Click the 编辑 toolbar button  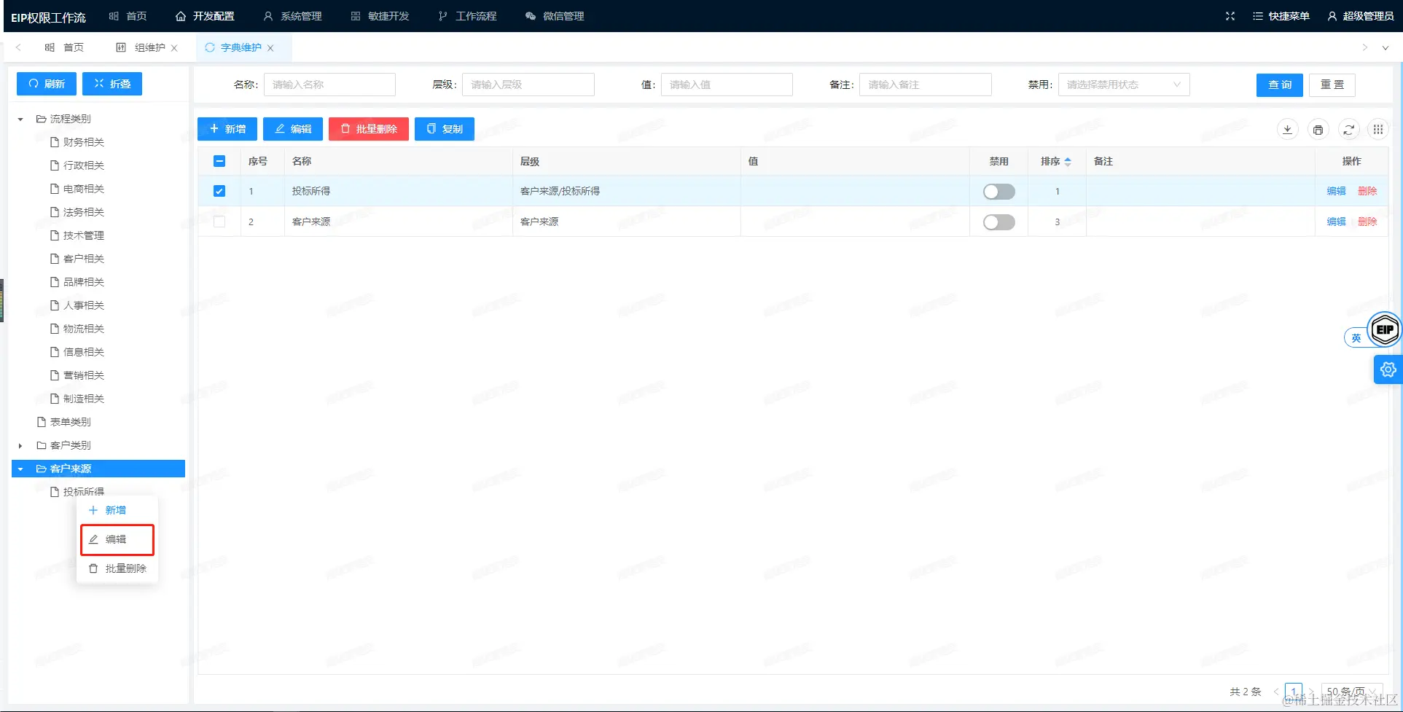pos(293,129)
